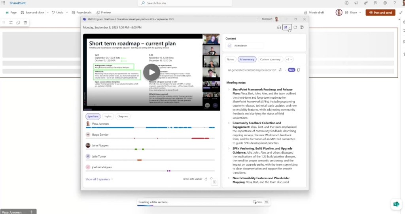Click the Preview button

(104, 12)
